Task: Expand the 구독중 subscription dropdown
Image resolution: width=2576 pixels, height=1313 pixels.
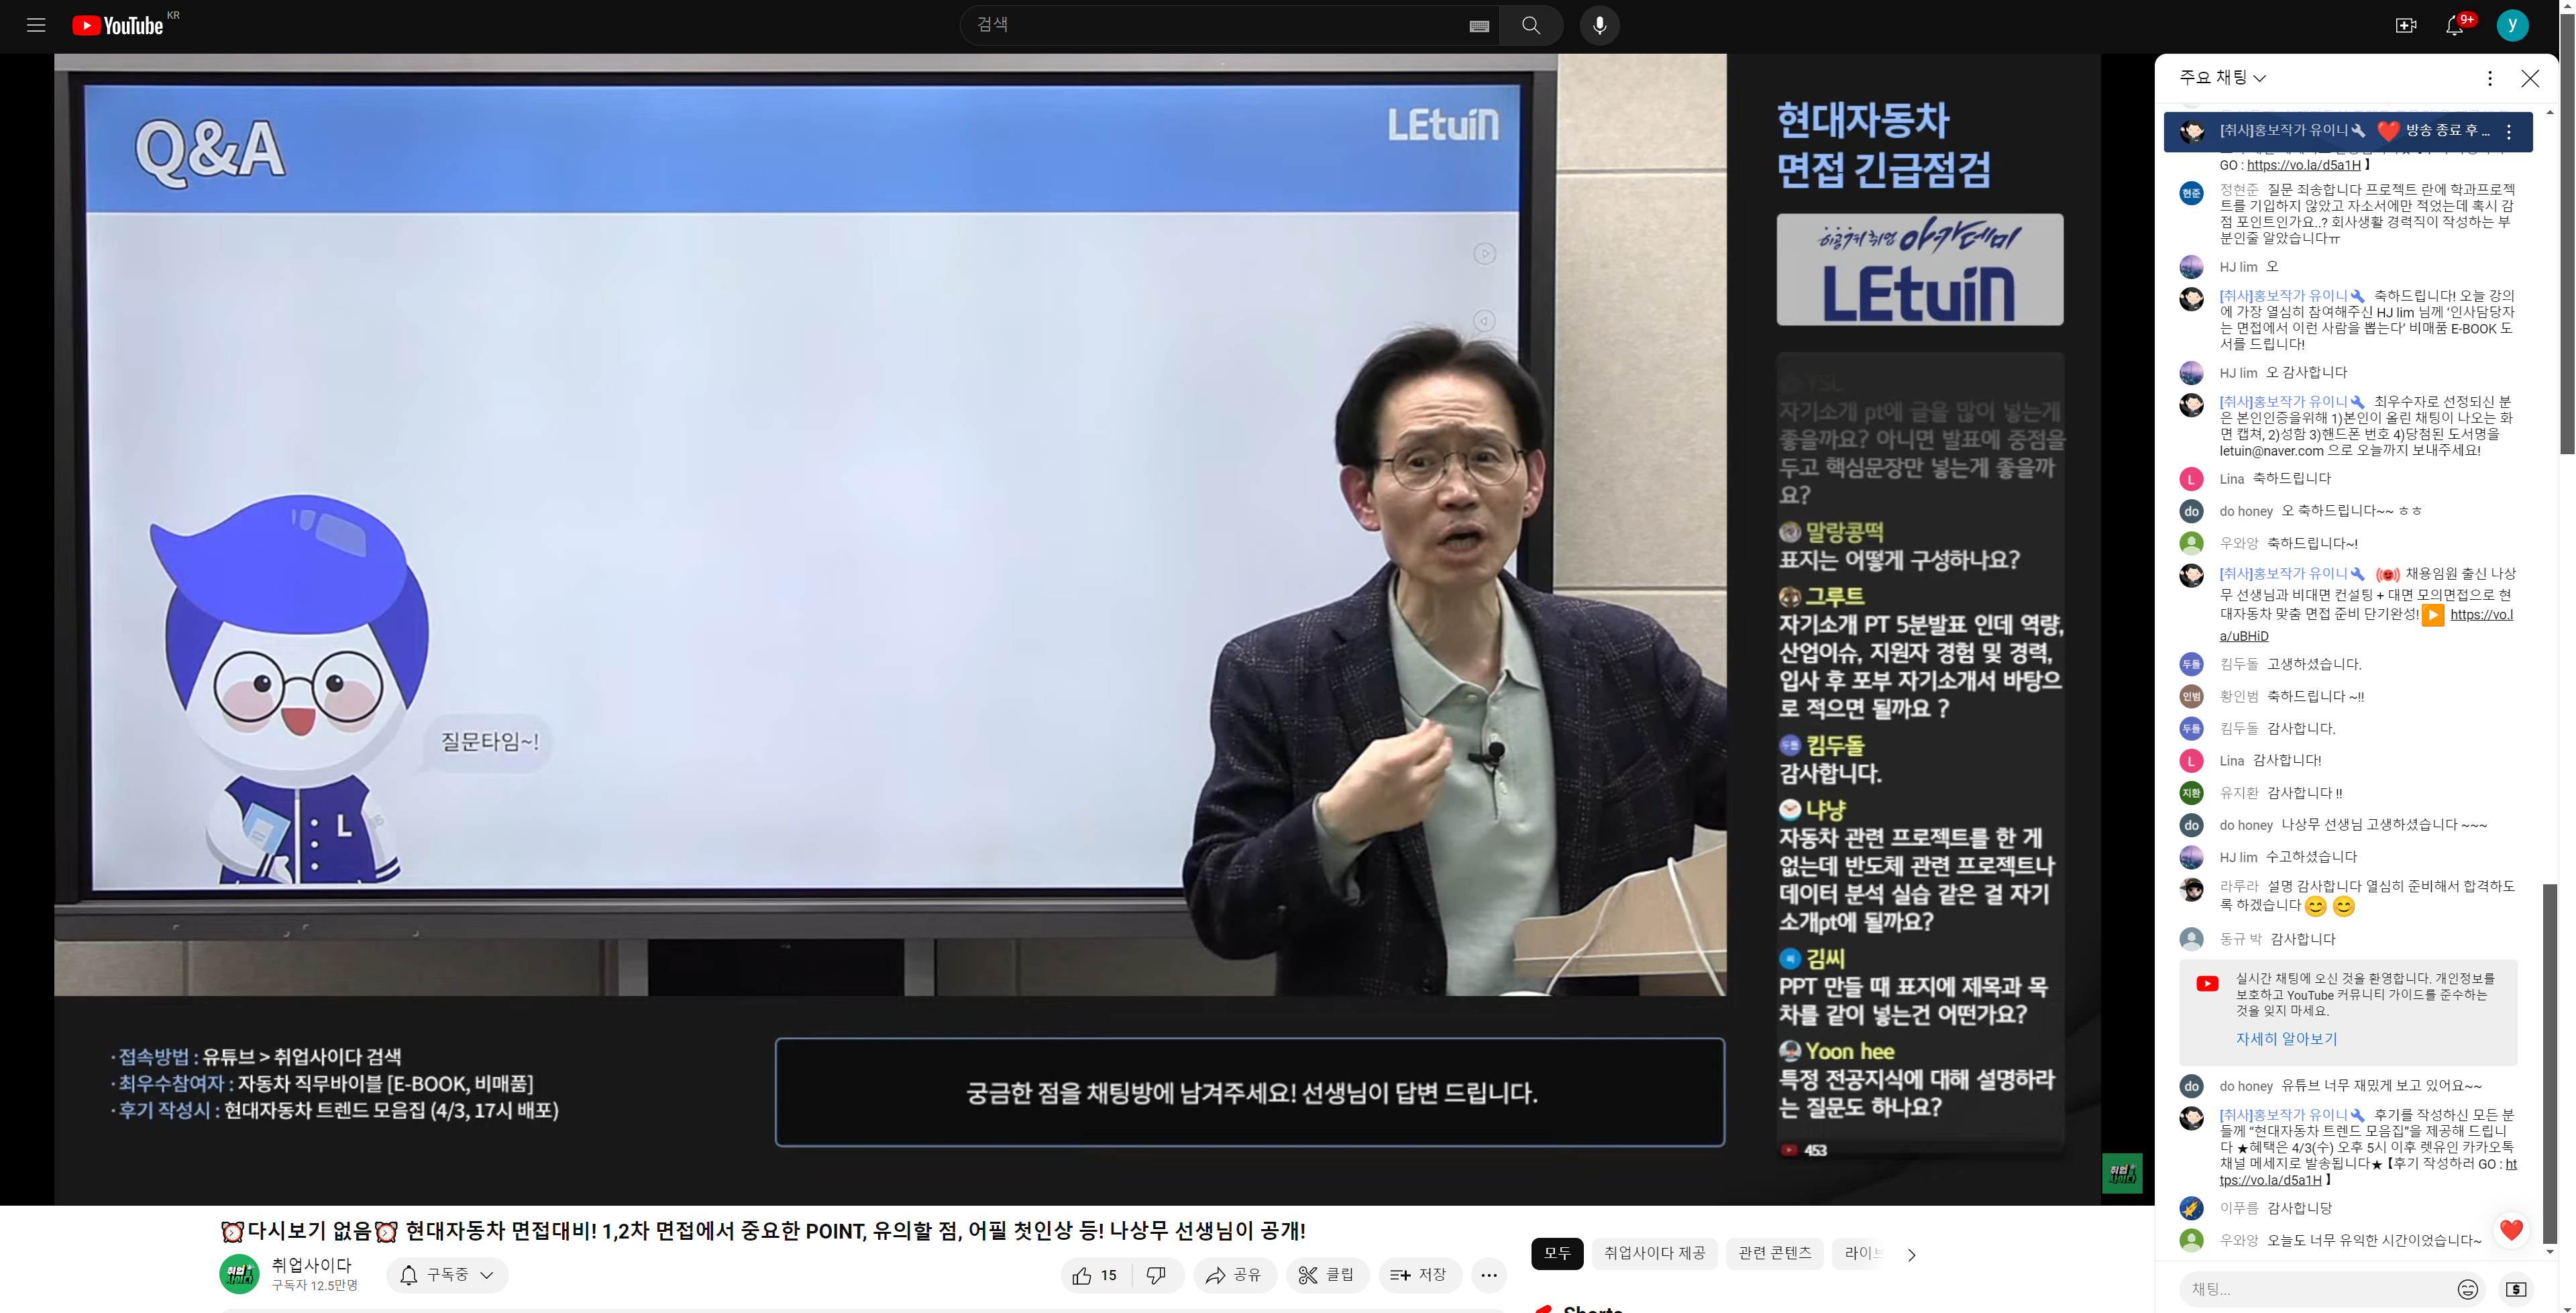Action: (447, 1275)
